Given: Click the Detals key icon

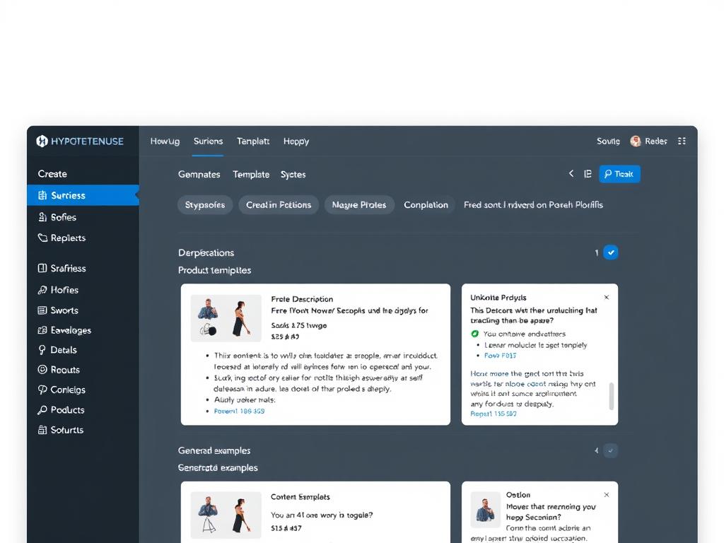Looking at the screenshot, I should (42, 350).
